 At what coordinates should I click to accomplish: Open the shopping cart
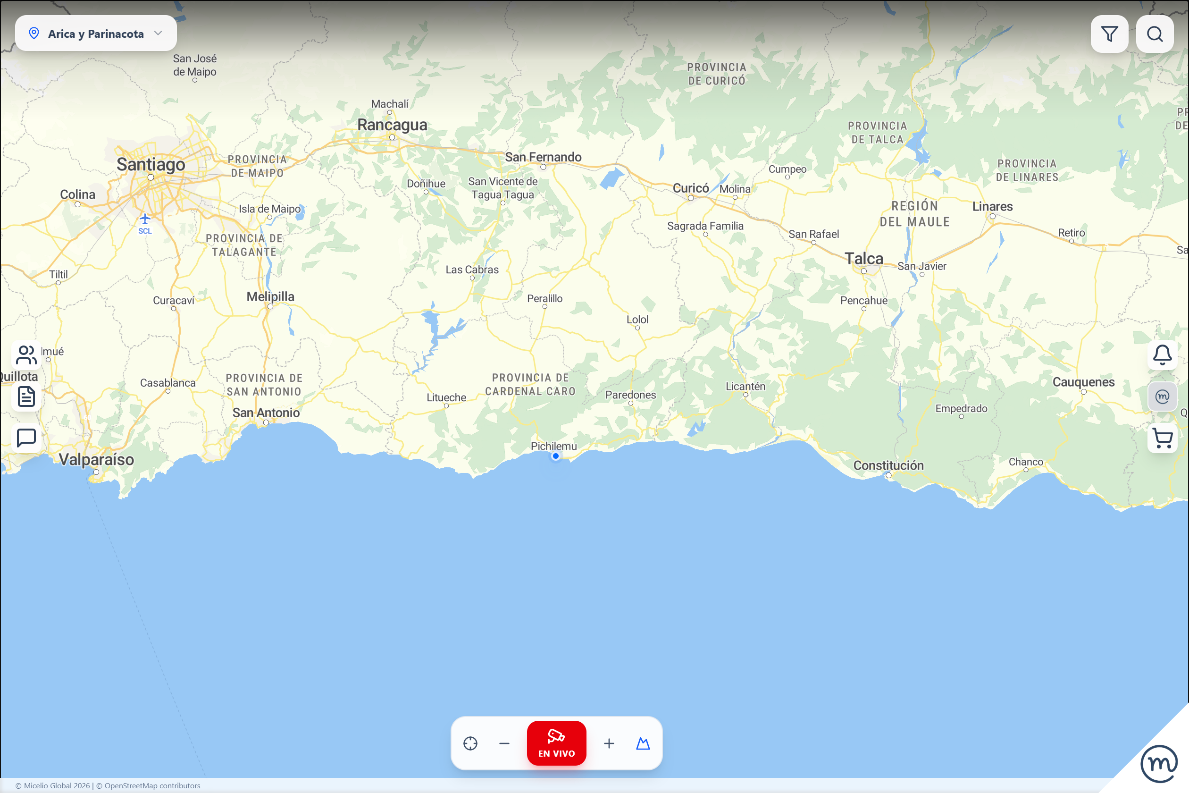(1162, 438)
